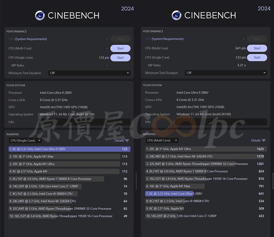Click the Cinebench logo in right window
The image size is (274, 237).
[x=176, y=15]
